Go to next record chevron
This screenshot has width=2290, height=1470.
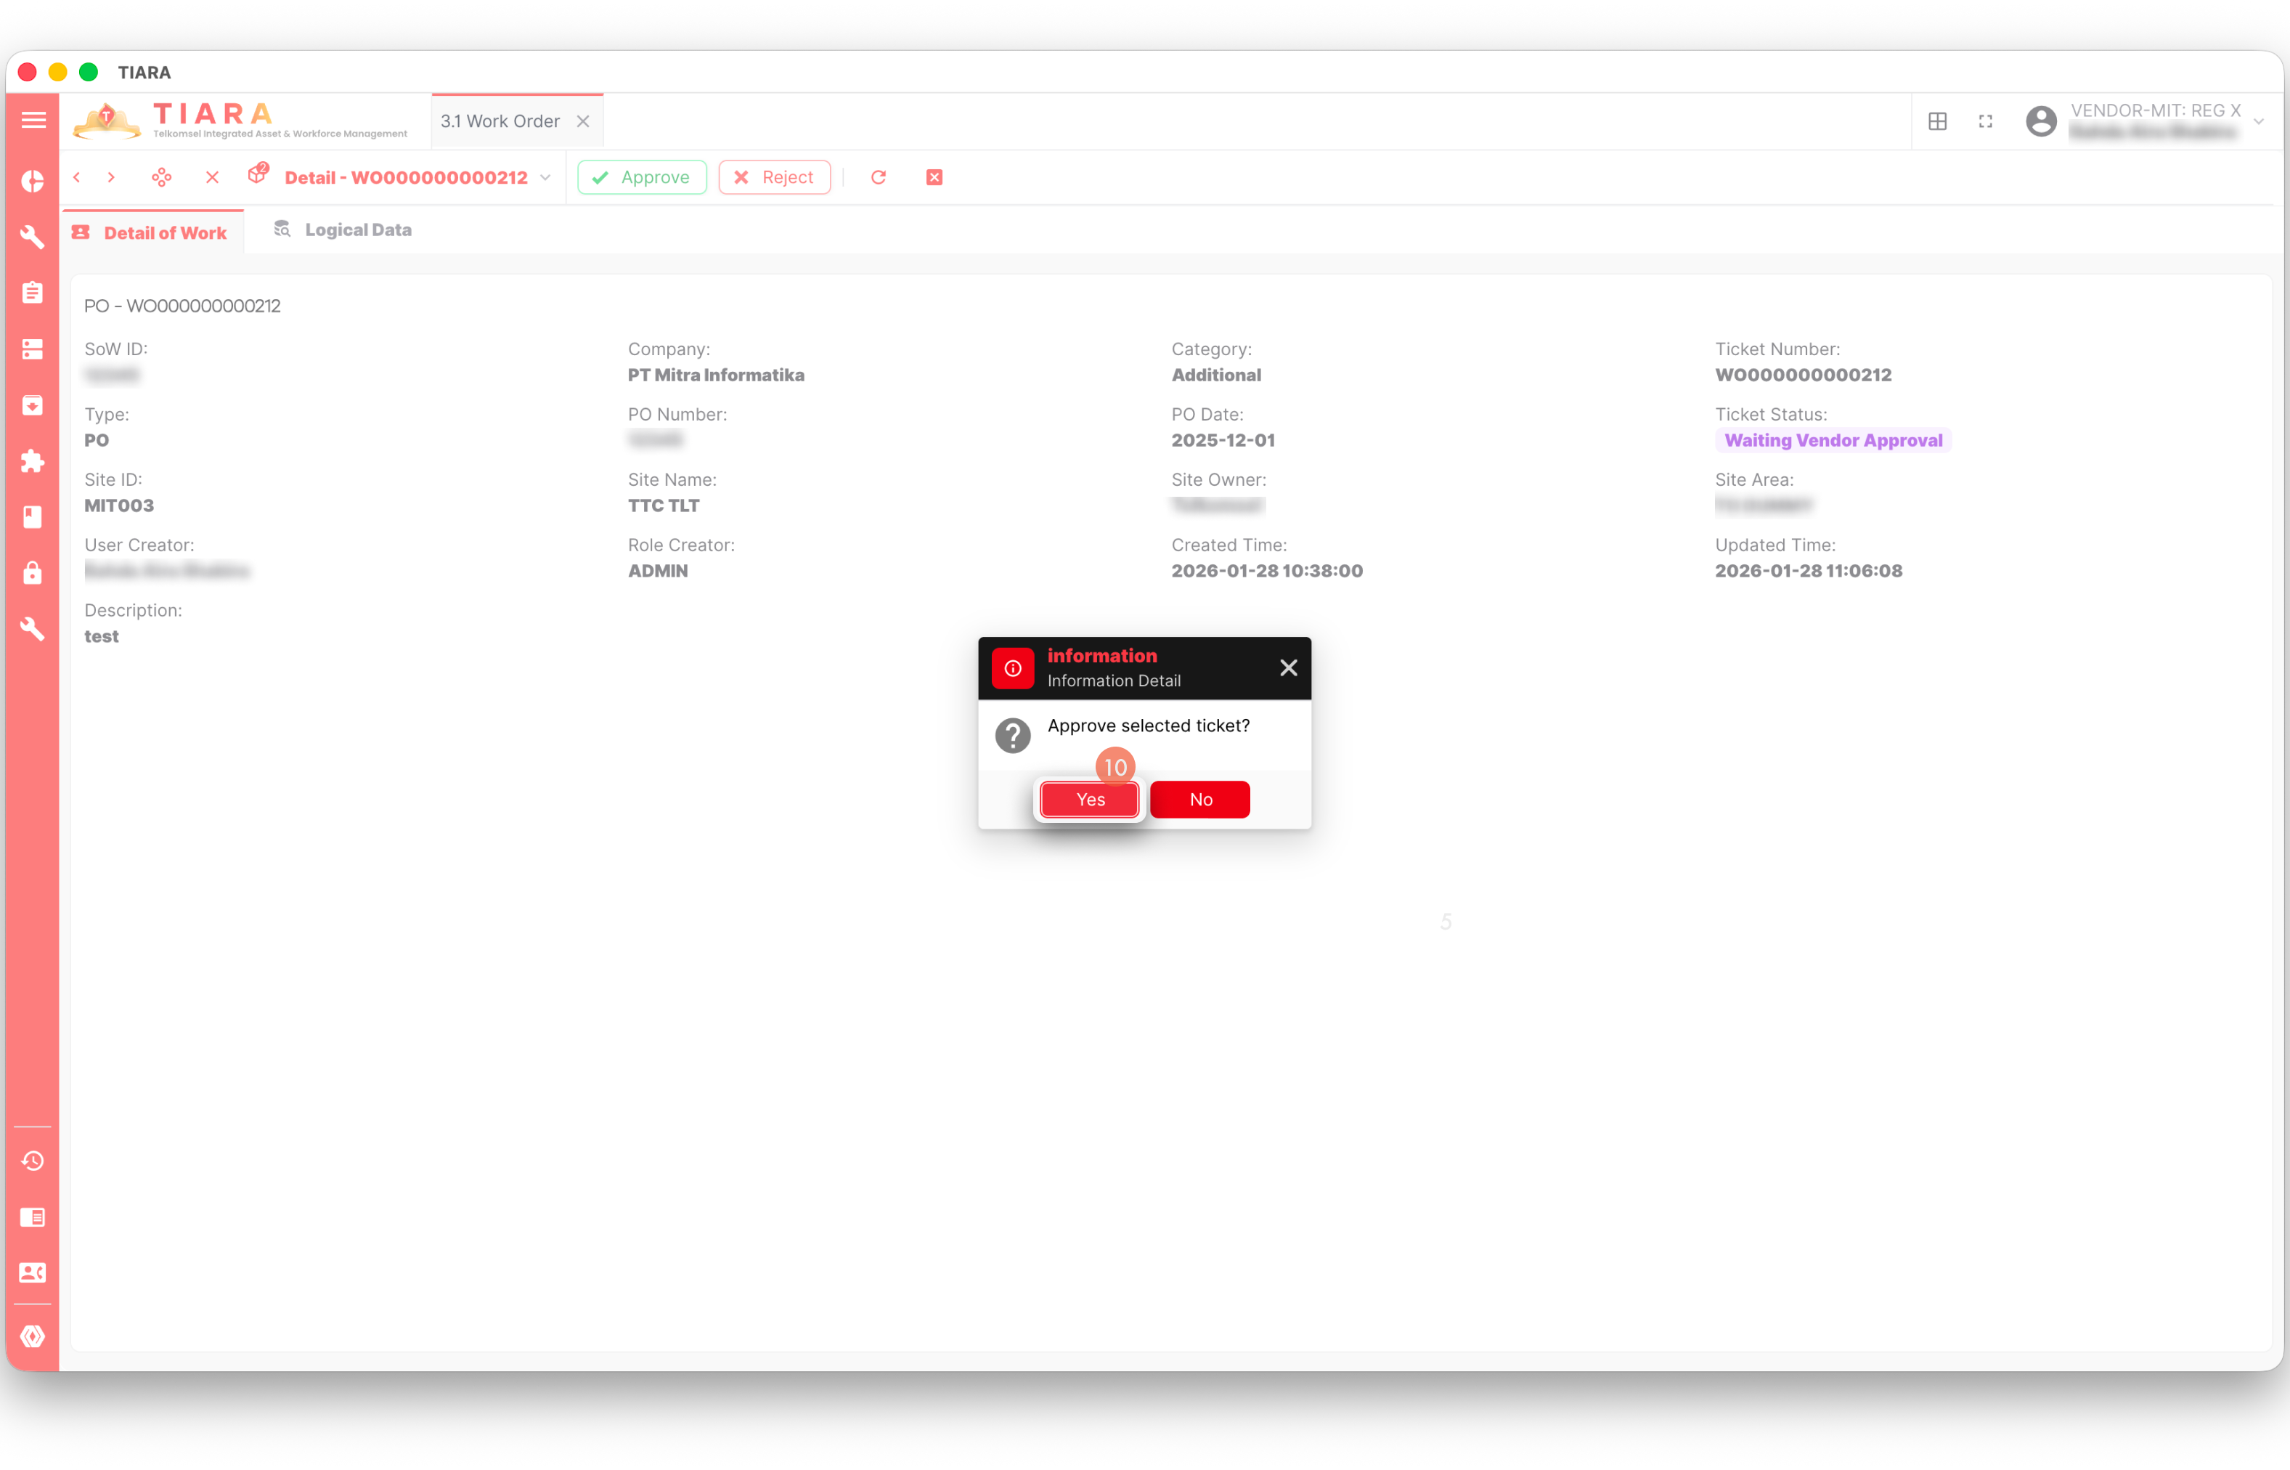point(112,177)
